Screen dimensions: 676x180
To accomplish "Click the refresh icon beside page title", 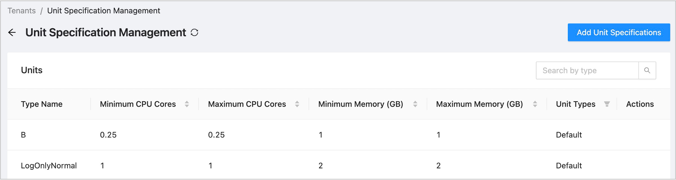I will click(194, 33).
